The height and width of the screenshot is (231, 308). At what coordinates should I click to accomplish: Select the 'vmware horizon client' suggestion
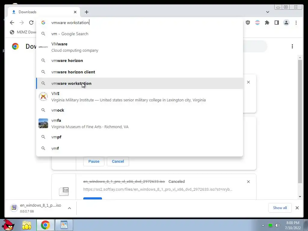(140, 72)
